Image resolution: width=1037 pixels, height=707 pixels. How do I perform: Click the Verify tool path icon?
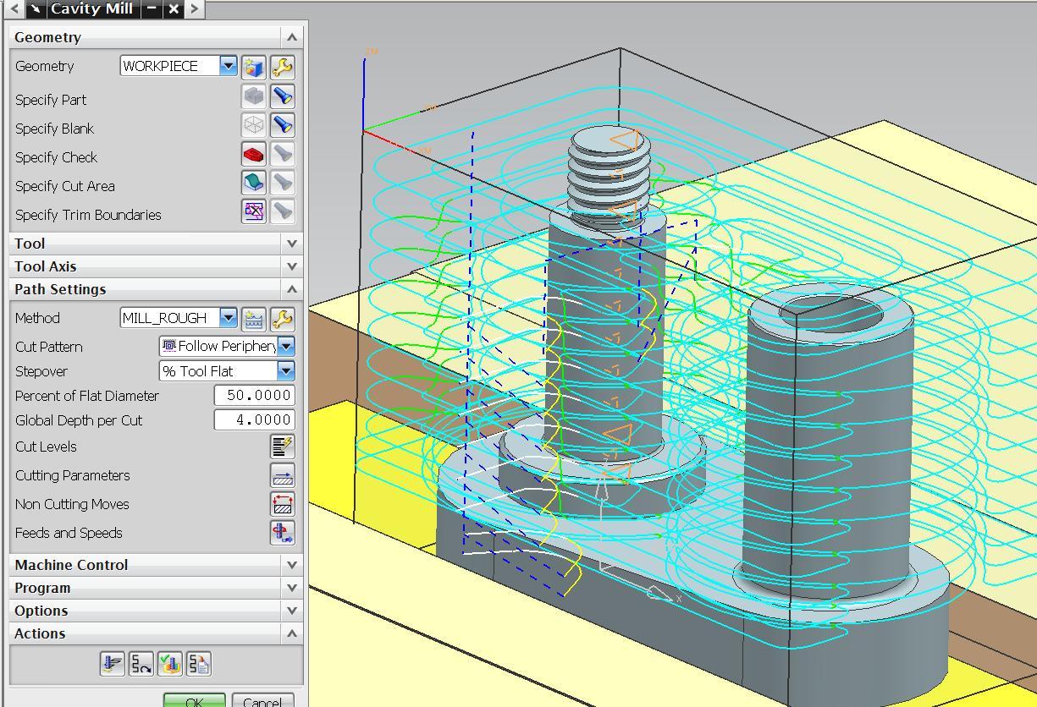(170, 665)
